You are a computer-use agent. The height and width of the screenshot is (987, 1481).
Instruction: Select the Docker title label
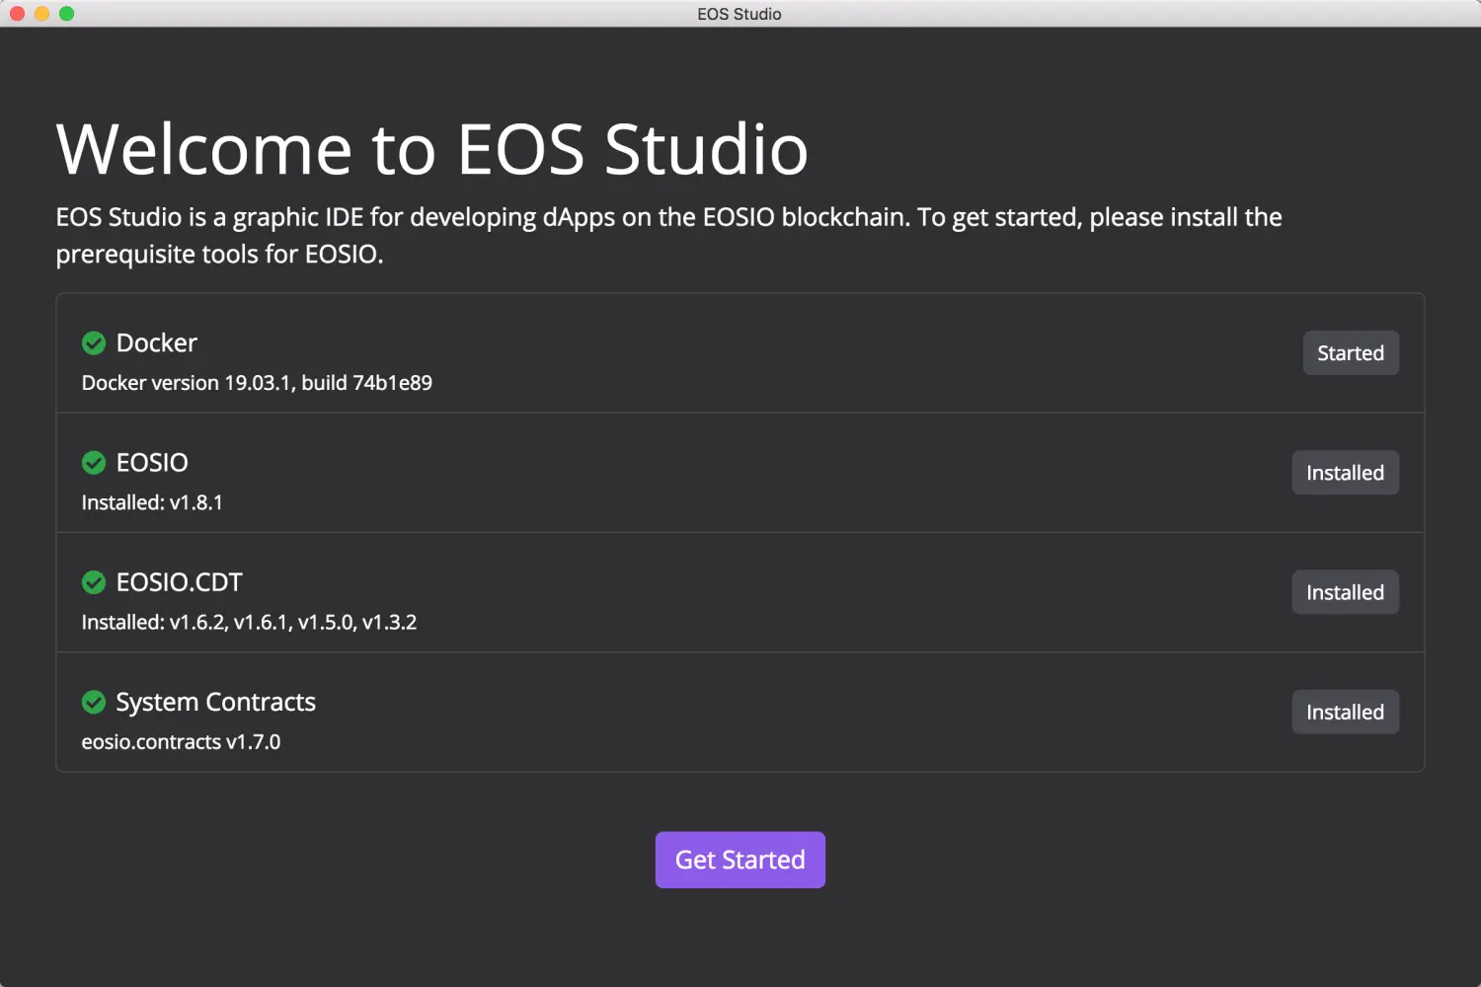pos(156,343)
